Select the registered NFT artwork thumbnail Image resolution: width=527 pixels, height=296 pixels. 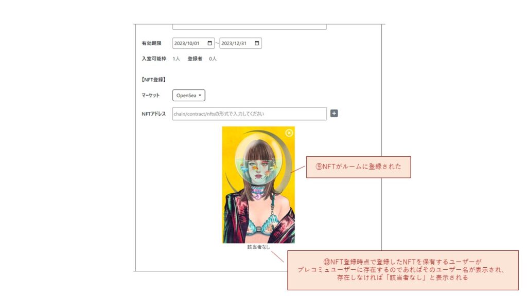[x=258, y=184]
